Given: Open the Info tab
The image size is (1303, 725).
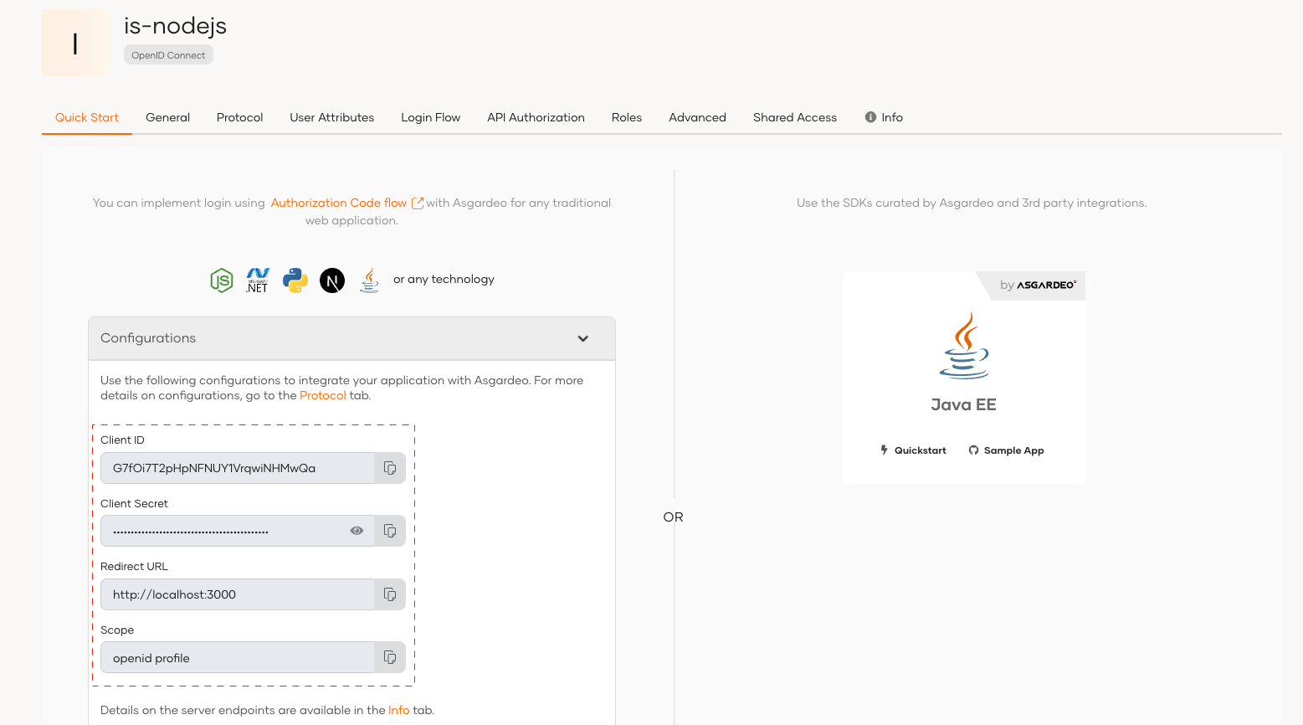Looking at the screenshot, I should [884, 117].
